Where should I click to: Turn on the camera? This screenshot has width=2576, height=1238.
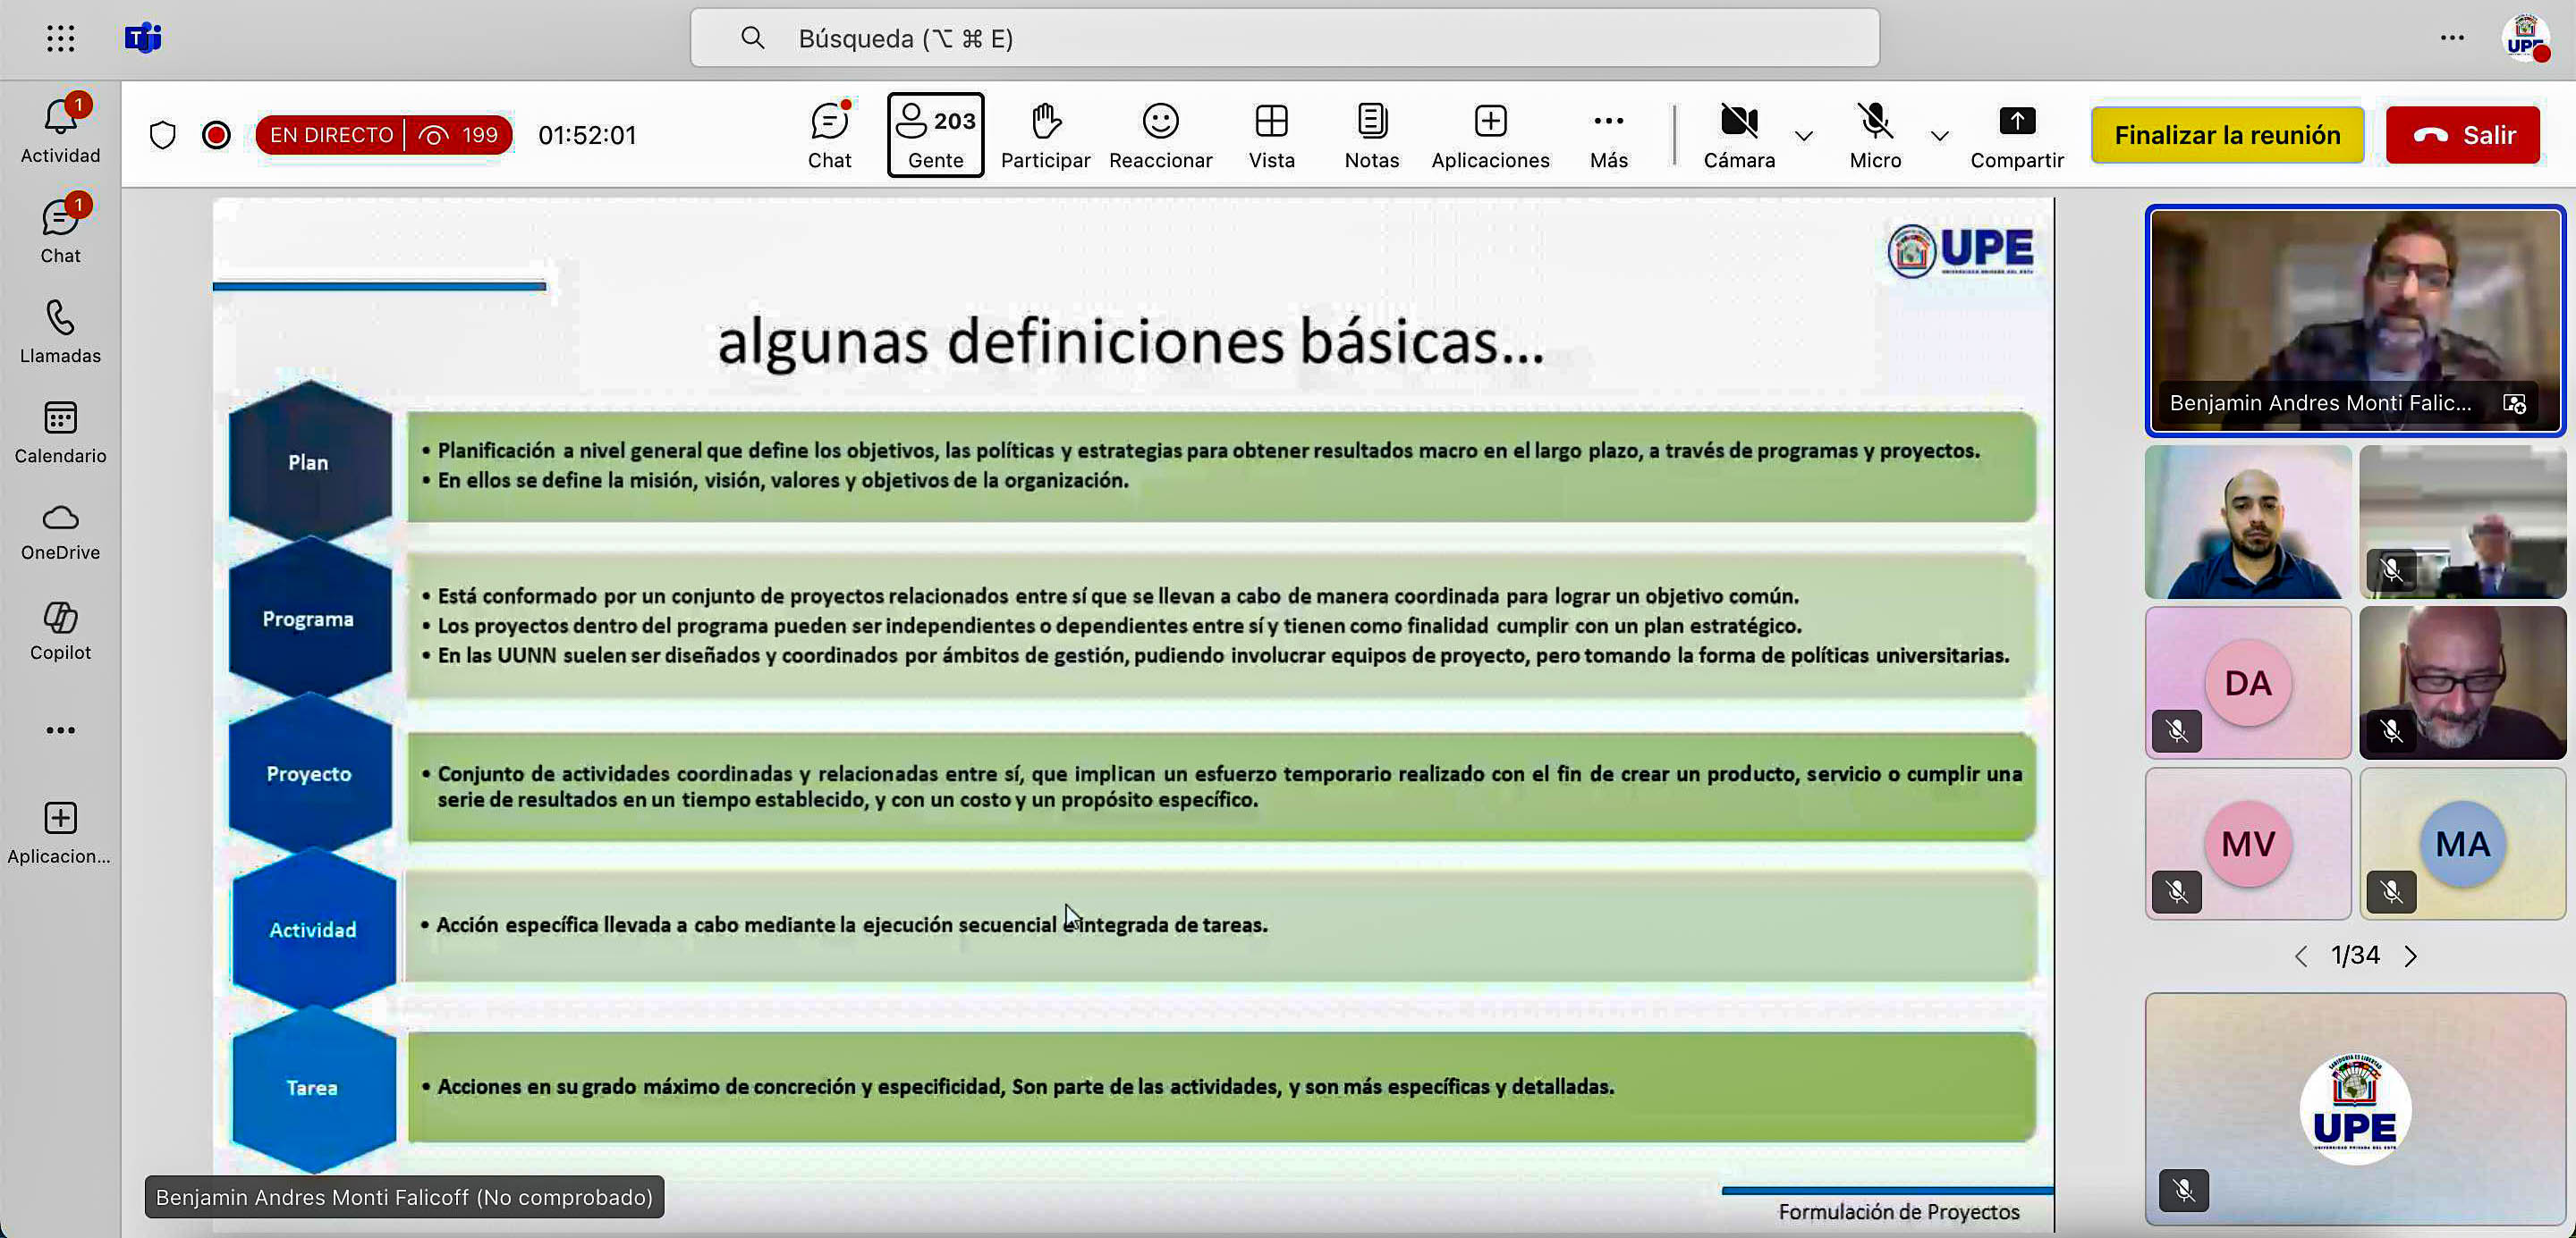tap(1738, 135)
